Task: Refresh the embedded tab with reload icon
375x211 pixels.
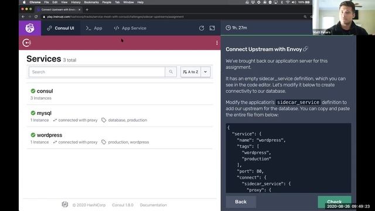Action: [202, 28]
